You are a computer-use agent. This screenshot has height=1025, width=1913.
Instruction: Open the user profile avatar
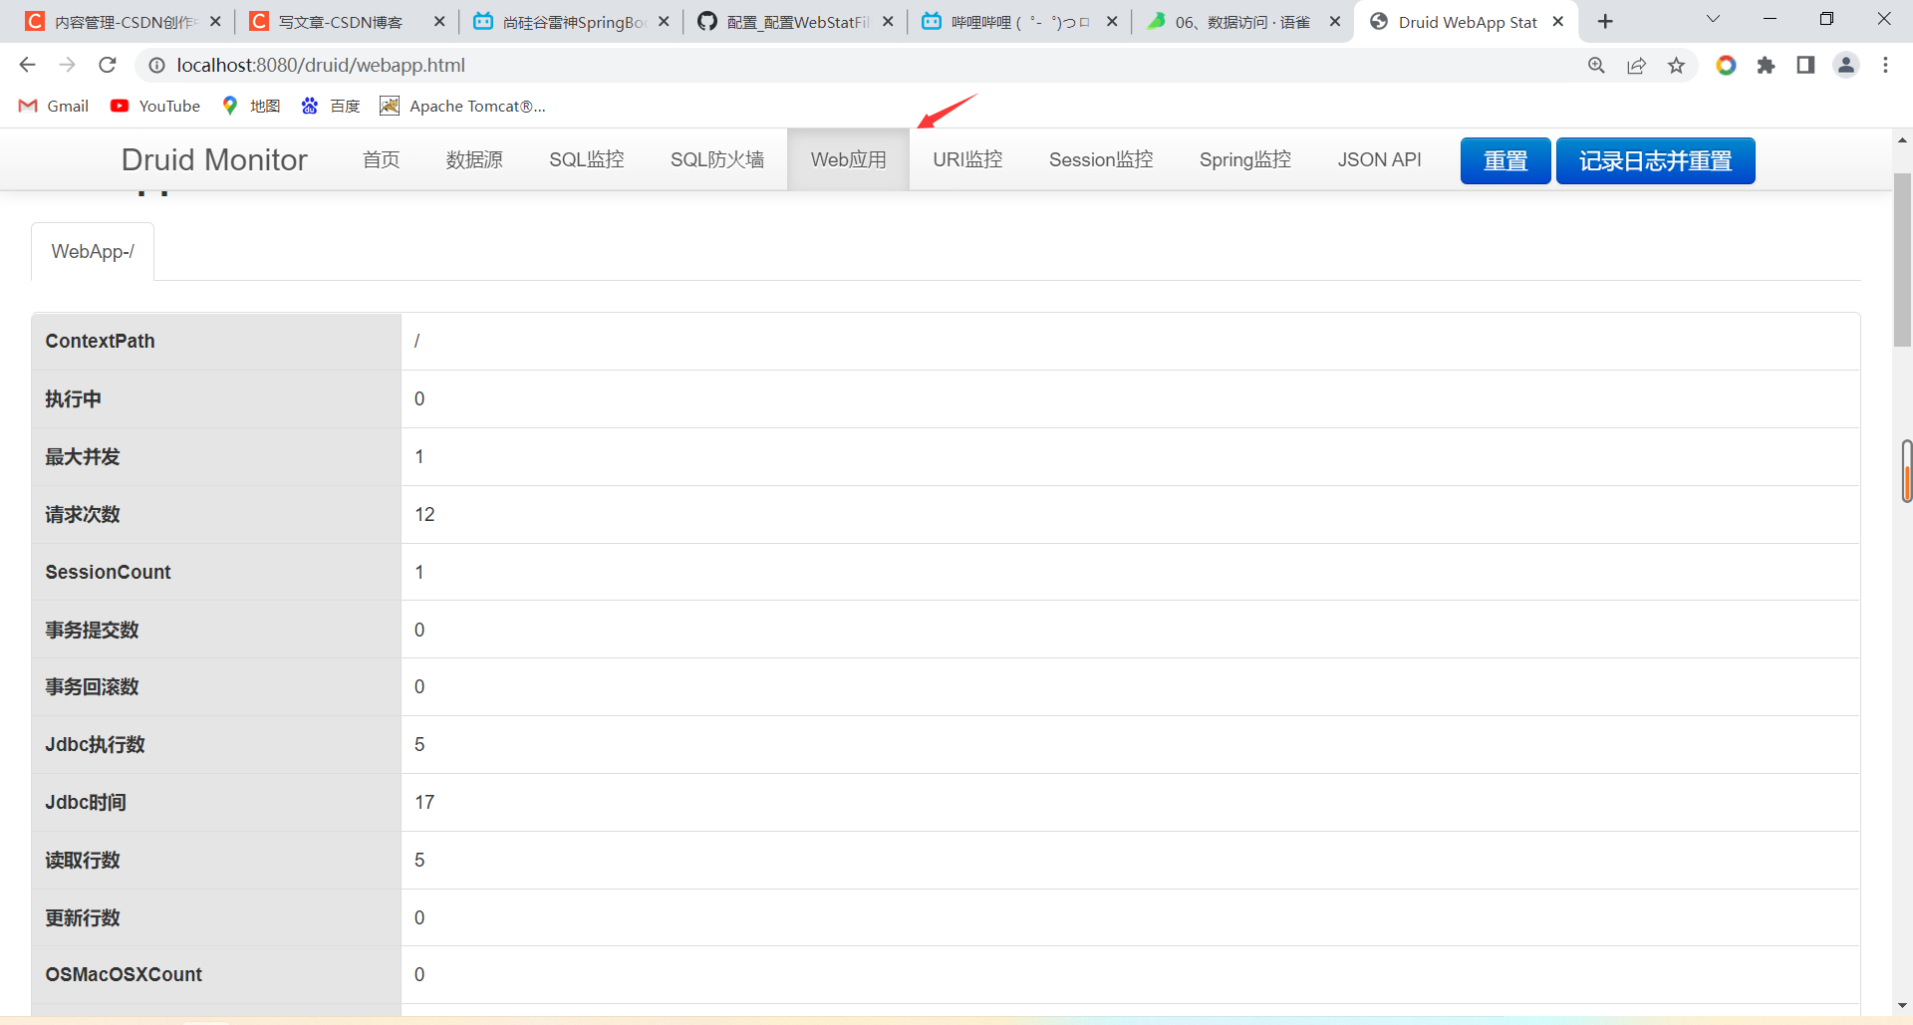1846,65
